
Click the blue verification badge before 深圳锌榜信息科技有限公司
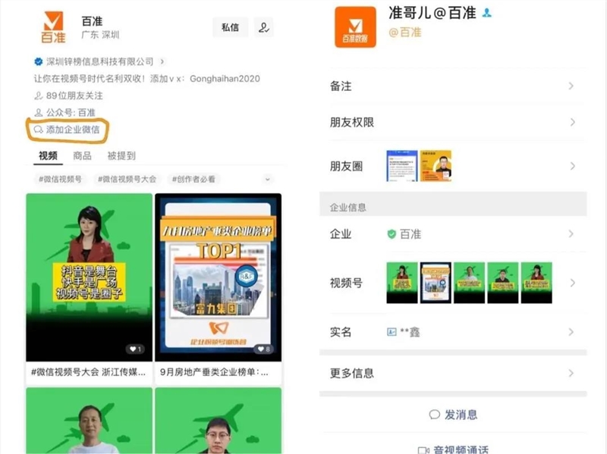(39, 61)
